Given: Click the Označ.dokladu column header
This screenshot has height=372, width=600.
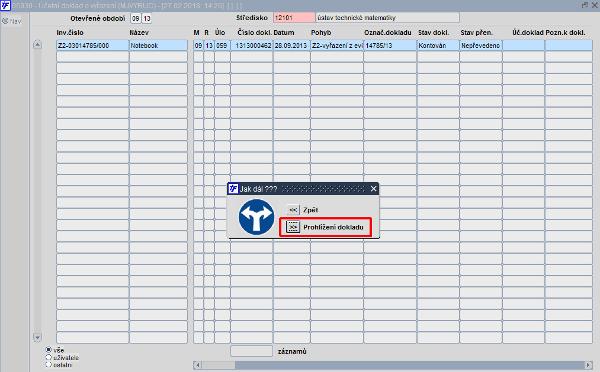Looking at the screenshot, I should 387,33.
